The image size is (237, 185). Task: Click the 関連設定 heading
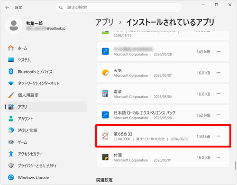[104, 180]
